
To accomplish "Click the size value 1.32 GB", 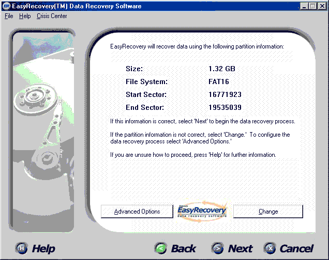I will coord(222,69).
